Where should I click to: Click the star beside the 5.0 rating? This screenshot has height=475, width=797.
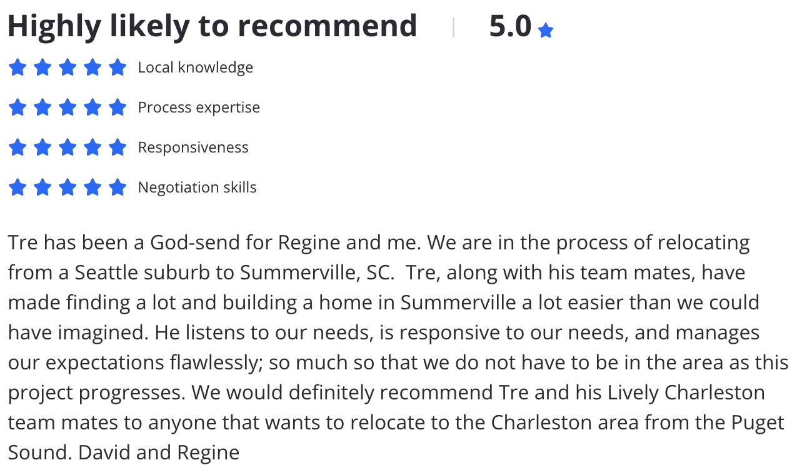(546, 30)
